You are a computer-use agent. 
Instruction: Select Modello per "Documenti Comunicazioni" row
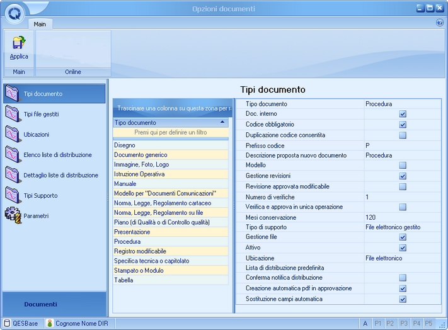(x=171, y=193)
